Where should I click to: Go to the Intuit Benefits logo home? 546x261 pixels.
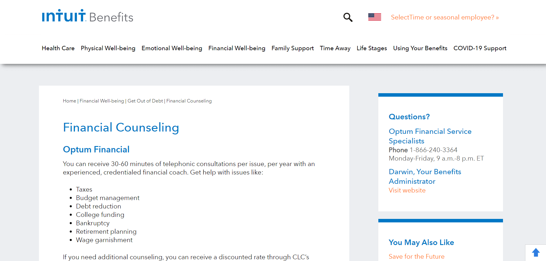(x=87, y=16)
